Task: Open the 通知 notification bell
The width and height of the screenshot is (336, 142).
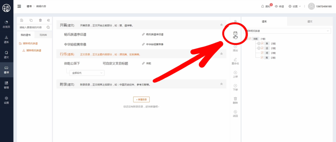Action: (x=262, y=6)
